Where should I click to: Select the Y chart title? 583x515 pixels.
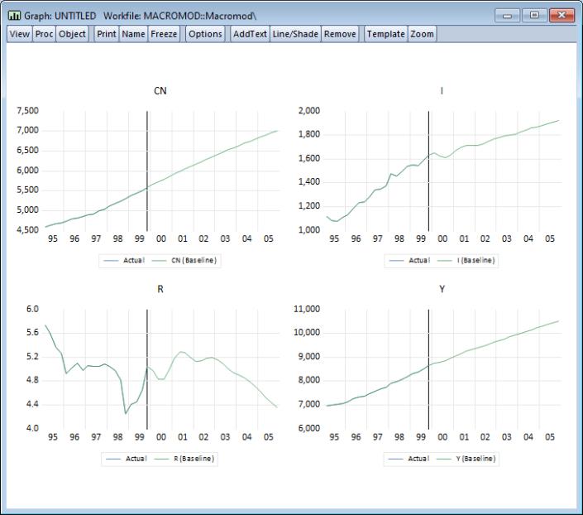(442, 288)
